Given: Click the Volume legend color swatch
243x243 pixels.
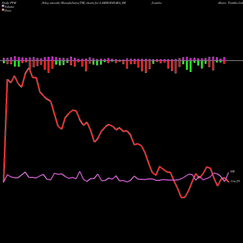Looking at the screenshot, I should tap(3, 6).
